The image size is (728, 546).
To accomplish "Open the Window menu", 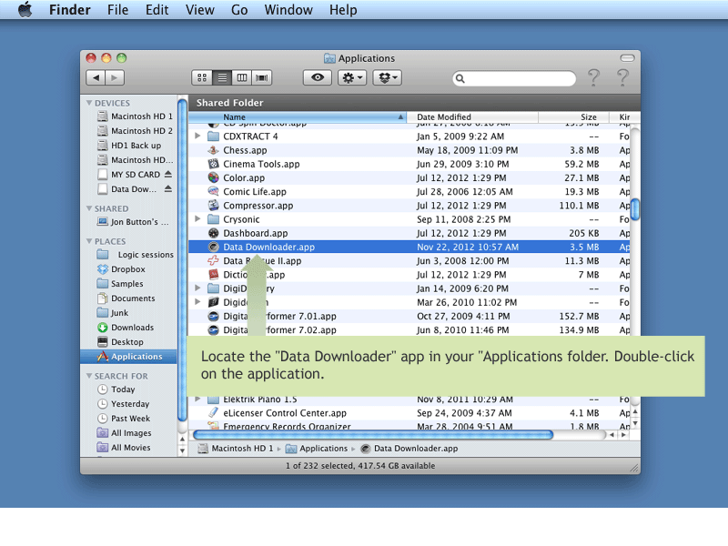I will click(x=288, y=10).
